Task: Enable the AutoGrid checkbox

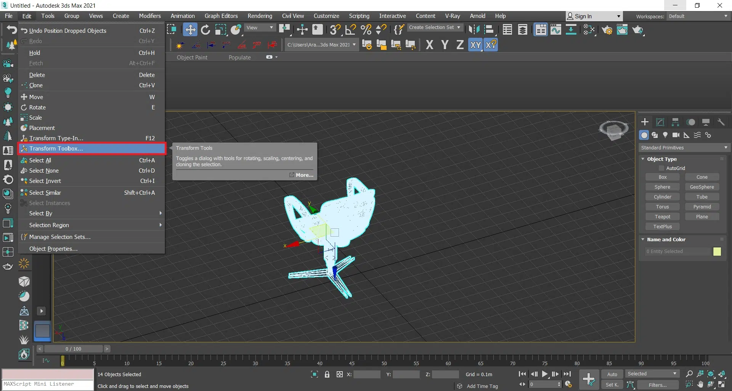Action: (x=661, y=168)
